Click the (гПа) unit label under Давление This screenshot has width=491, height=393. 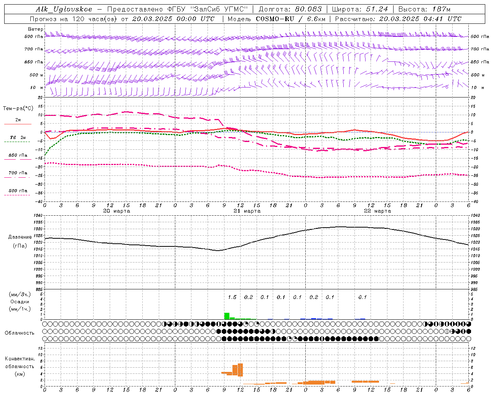click(x=20, y=246)
